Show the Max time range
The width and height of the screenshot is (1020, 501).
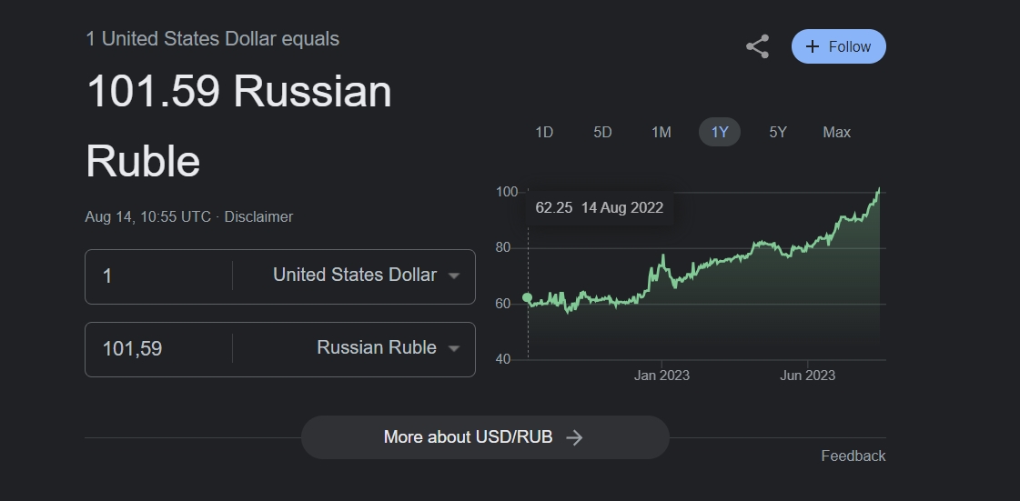click(836, 132)
